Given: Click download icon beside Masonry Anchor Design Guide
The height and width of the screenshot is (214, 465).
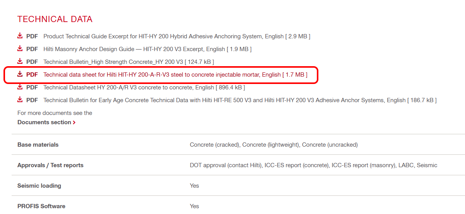Looking at the screenshot, I should coord(20,49).
